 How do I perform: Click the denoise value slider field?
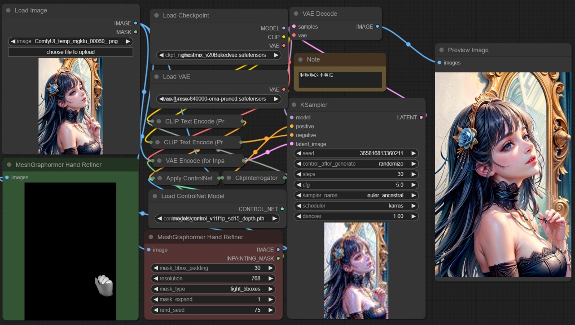pyautogui.click(x=356, y=217)
